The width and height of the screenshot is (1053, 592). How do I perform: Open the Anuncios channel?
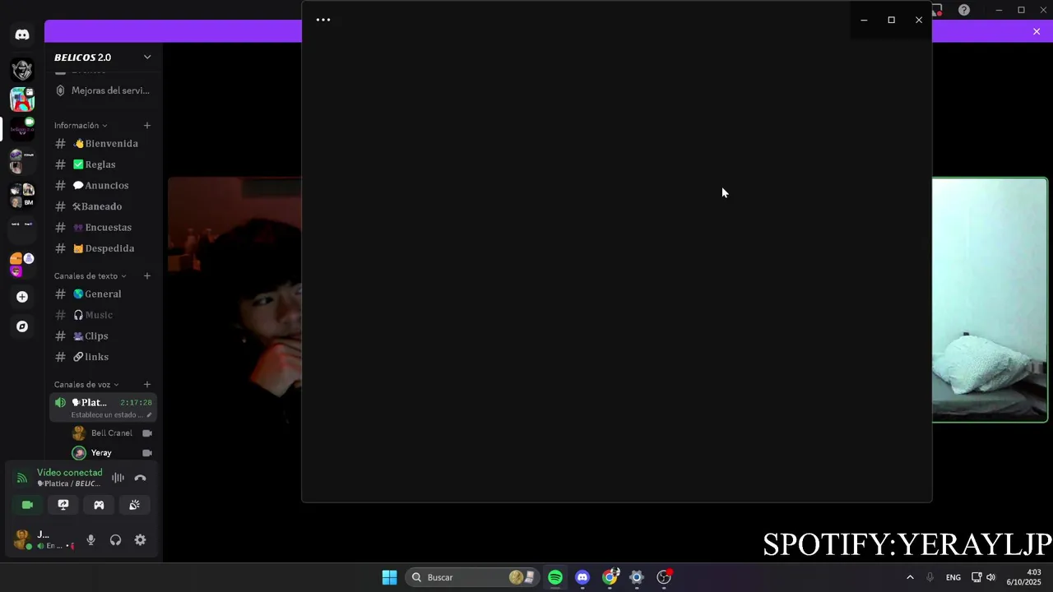[x=103, y=185]
